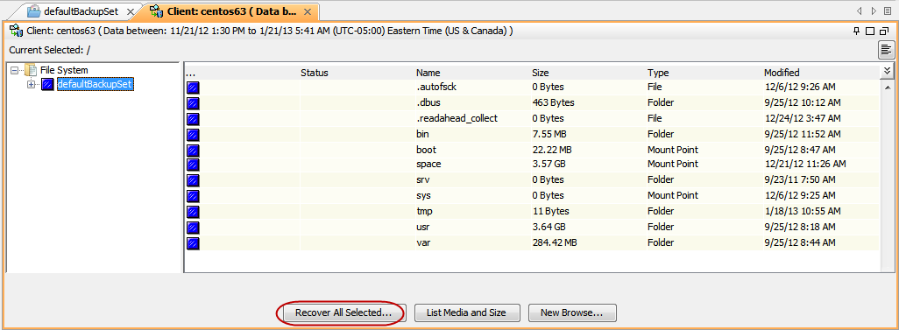The height and width of the screenshot is (330, 899).
Task: Select File System label in tree
Action: [64, 71]
